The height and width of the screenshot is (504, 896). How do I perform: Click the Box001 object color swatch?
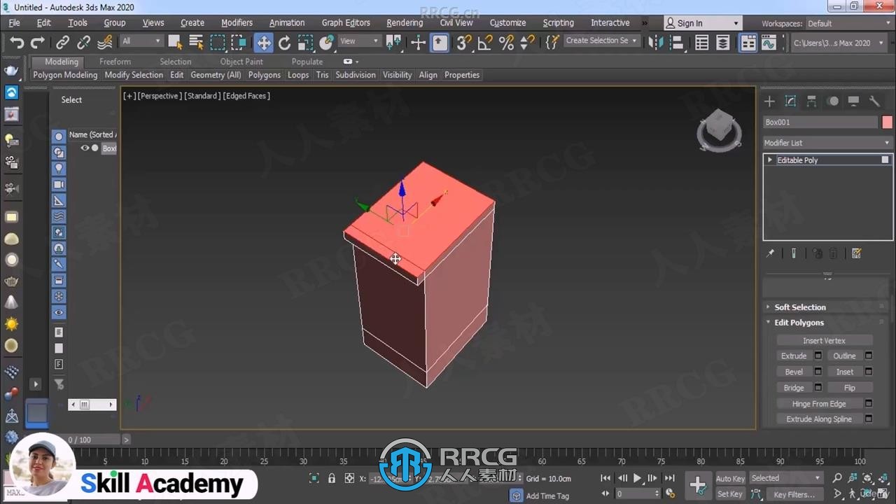887,122
